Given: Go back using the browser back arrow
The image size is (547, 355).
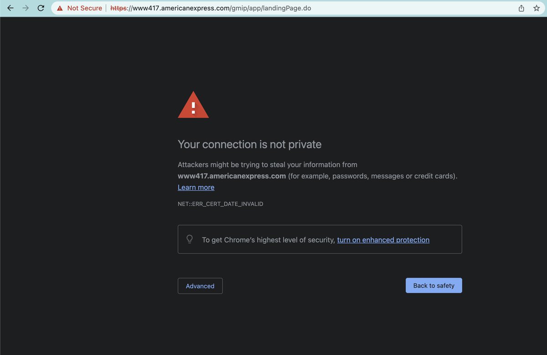Looking at the screenshot, I should pos(10,8).
